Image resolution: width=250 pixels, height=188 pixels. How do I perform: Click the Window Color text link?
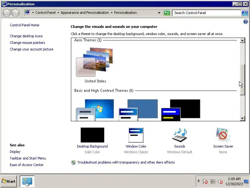[x=136, y=146]
